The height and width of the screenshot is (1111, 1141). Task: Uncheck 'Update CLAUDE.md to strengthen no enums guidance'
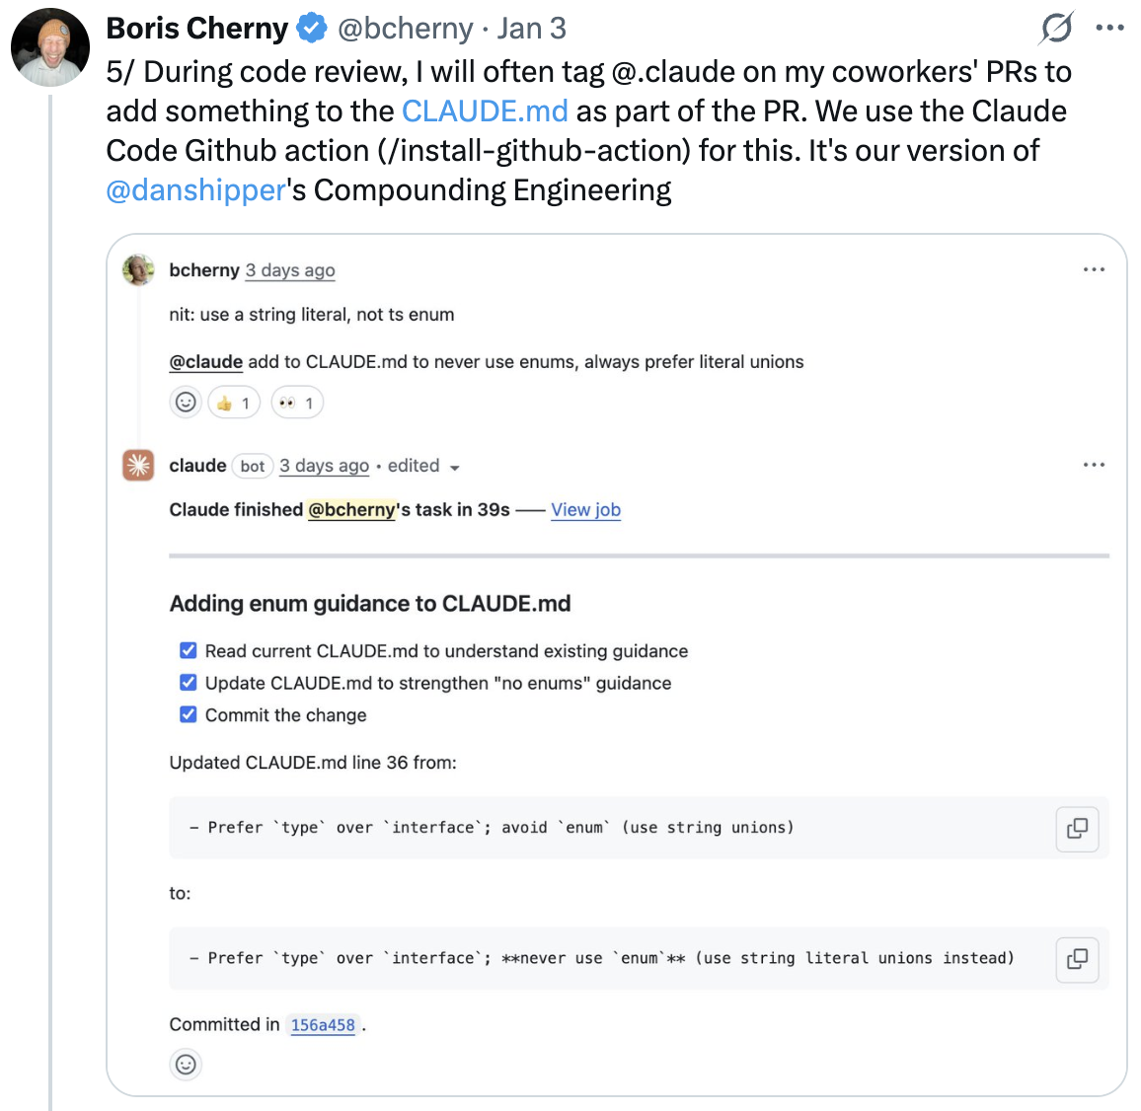pyautogui.click(x=188, y=682)
